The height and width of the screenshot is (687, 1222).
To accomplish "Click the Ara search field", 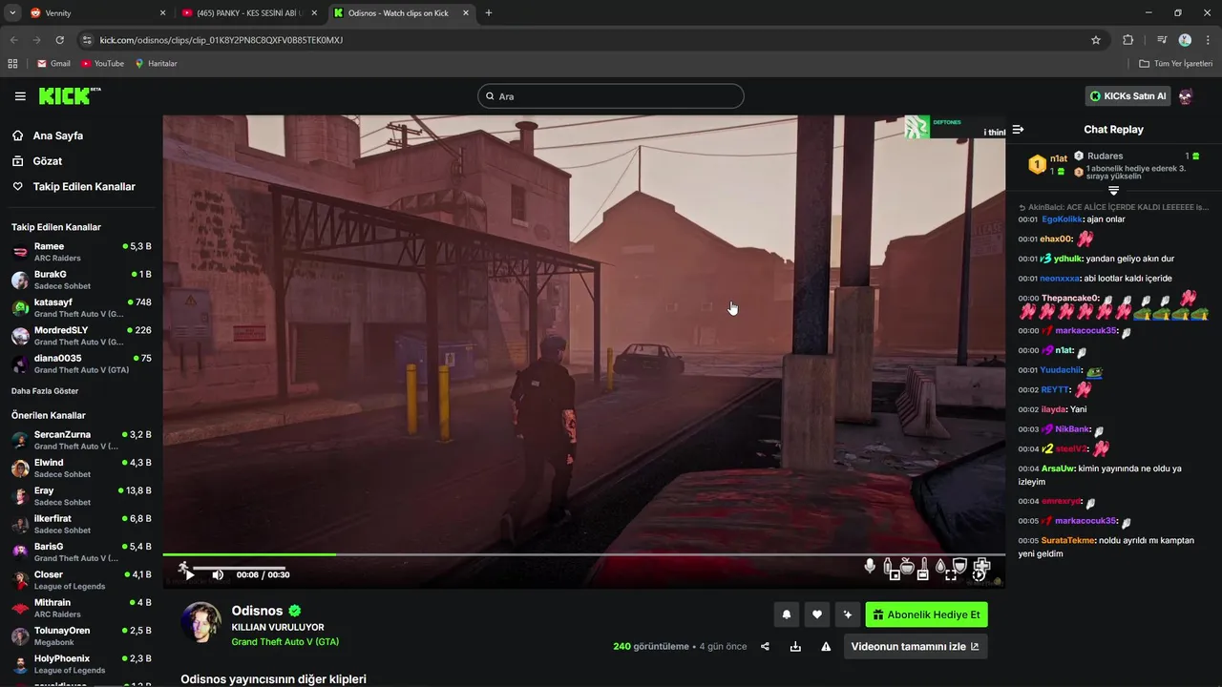I will [x=611, y=96].
